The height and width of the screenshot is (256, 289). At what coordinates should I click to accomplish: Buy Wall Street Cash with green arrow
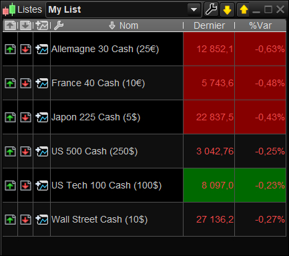(10, 220)
